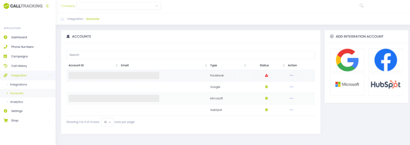Image resolution: width=410 pixels, height=145 pixels.
Task: Click the Dashboard compass icon
Action: [x=6, y=37]
